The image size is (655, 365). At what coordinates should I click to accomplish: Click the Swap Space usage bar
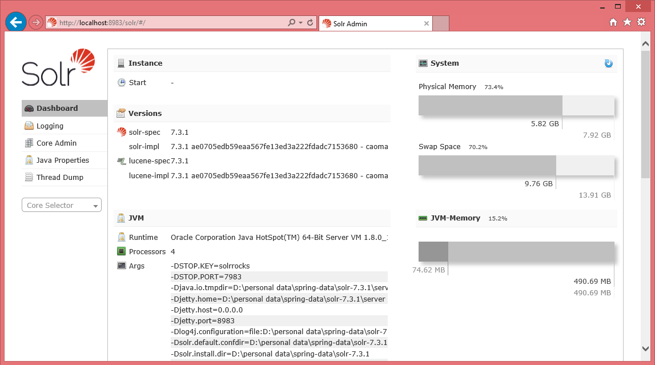(x=516, y=166)
